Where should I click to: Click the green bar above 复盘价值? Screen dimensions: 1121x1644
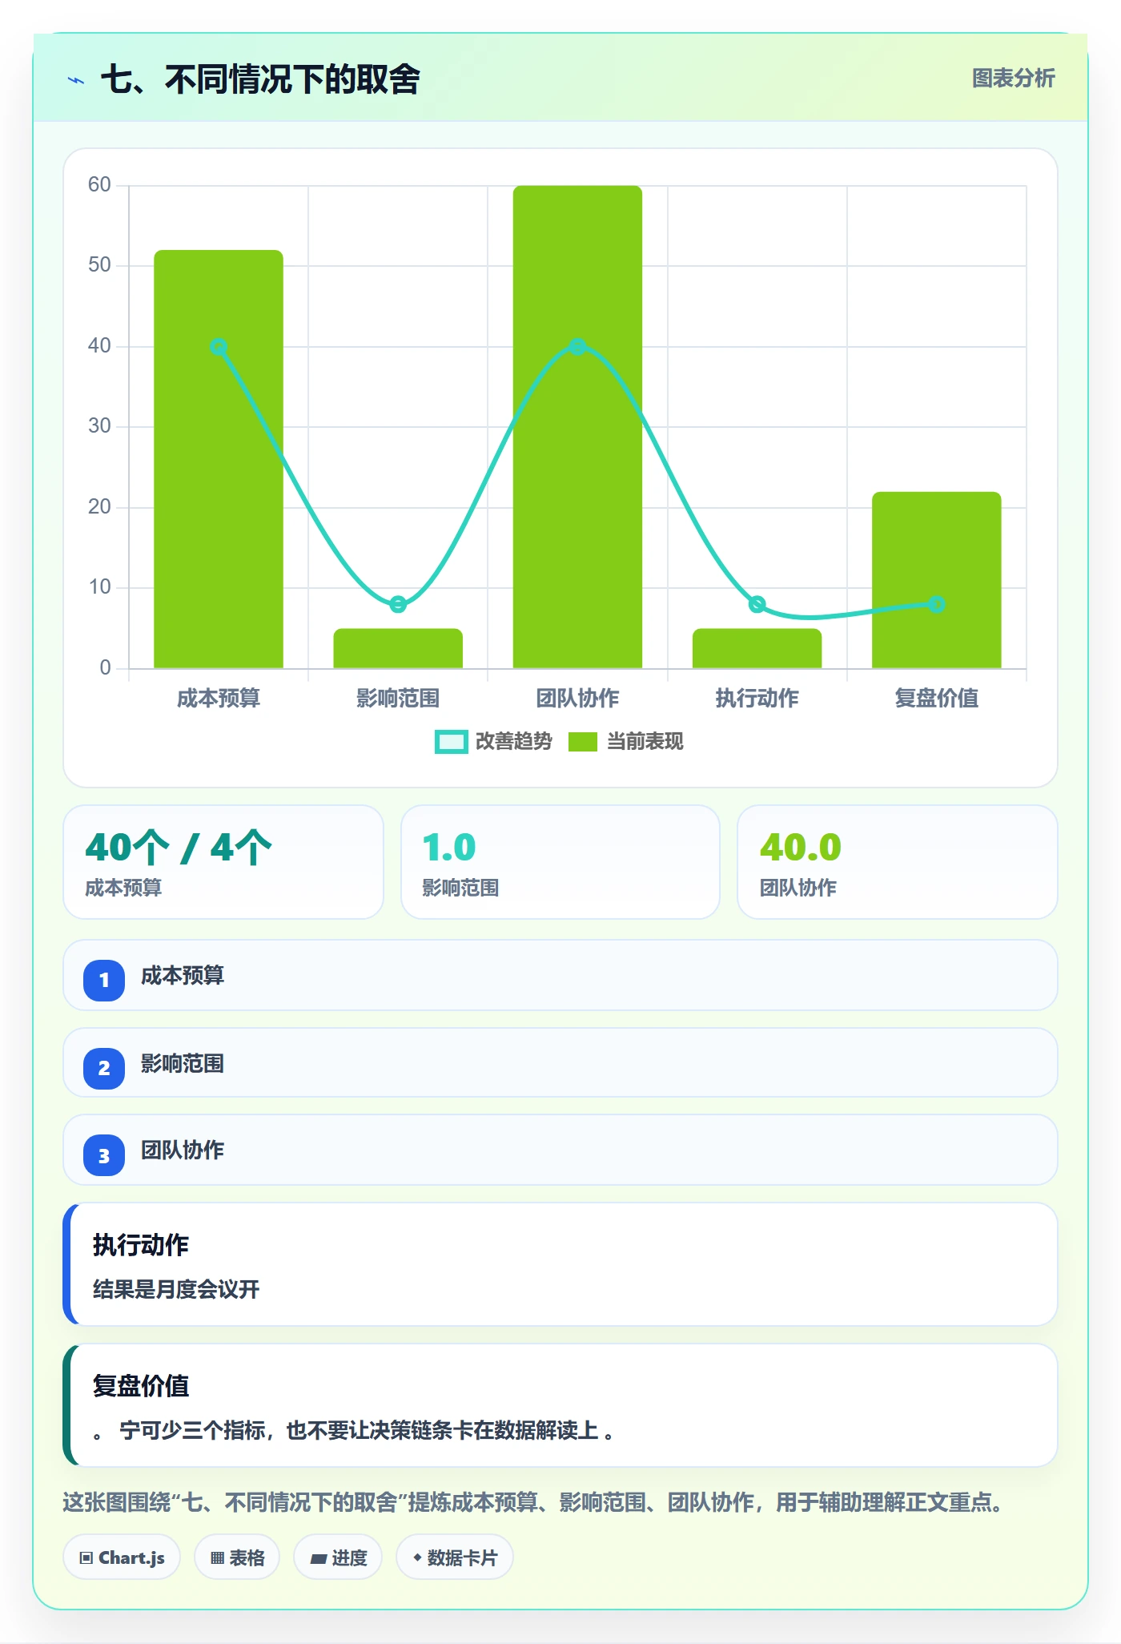coord(937,580)
